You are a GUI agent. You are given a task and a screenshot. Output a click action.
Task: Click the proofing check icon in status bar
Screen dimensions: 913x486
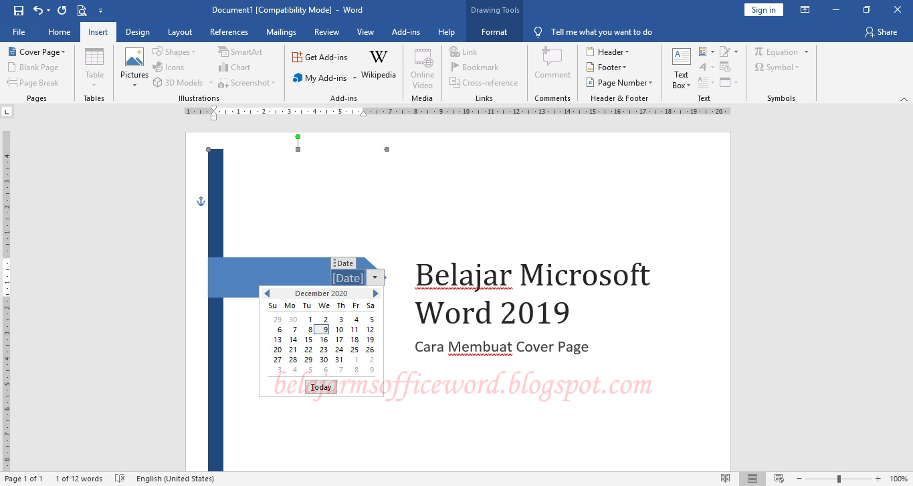(120, 479)
